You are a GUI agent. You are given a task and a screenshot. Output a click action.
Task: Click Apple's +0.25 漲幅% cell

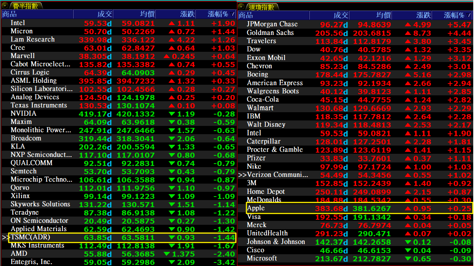(459, 209)
